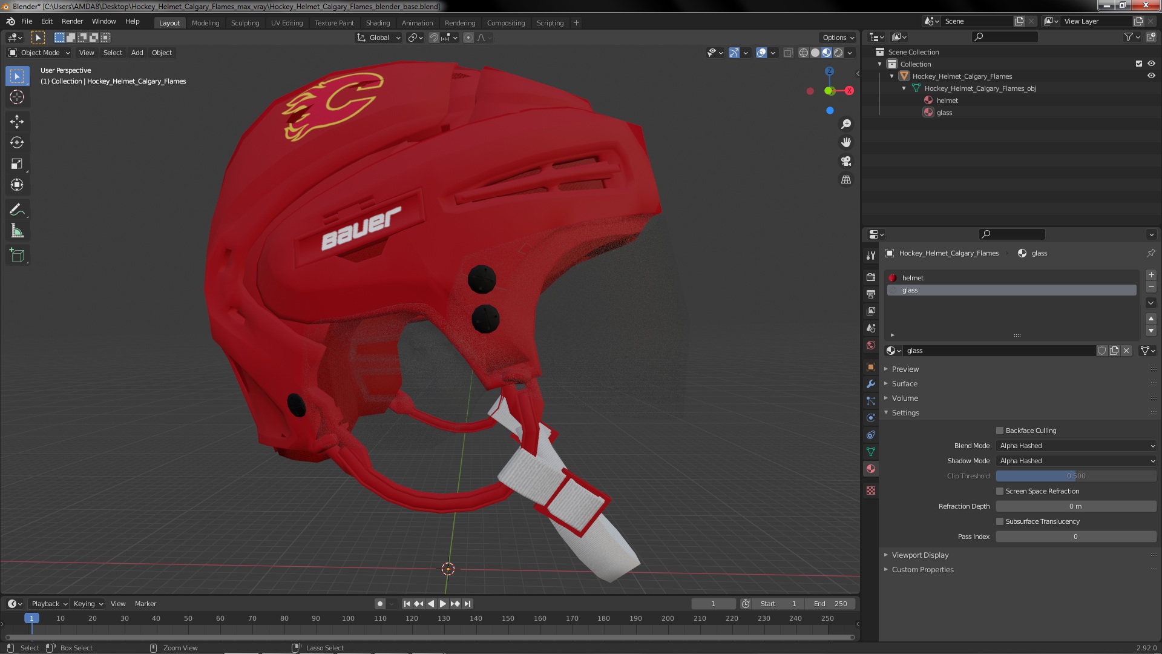Select the helmet material slot

coord(1012,278)
